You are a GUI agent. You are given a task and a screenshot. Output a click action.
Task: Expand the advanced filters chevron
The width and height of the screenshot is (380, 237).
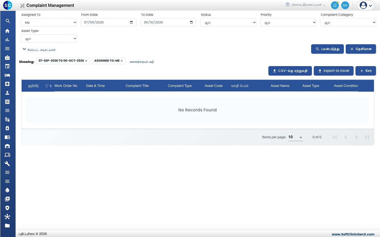coord(24,49)
